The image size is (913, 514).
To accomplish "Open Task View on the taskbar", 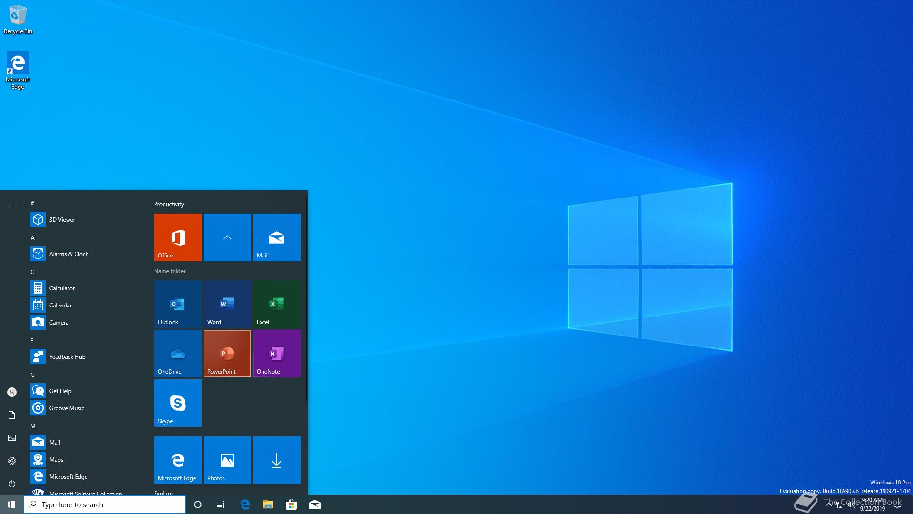I will point(221,504).
